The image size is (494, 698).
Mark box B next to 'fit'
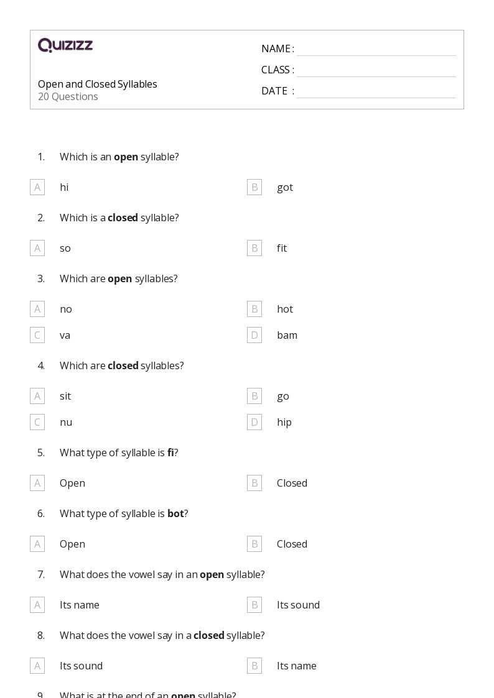254,248
